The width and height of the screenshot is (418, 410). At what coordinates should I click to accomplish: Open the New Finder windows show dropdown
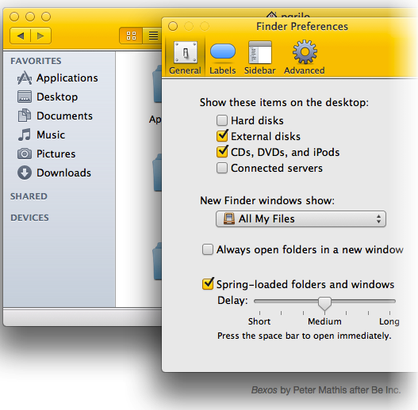pos(301,219)
